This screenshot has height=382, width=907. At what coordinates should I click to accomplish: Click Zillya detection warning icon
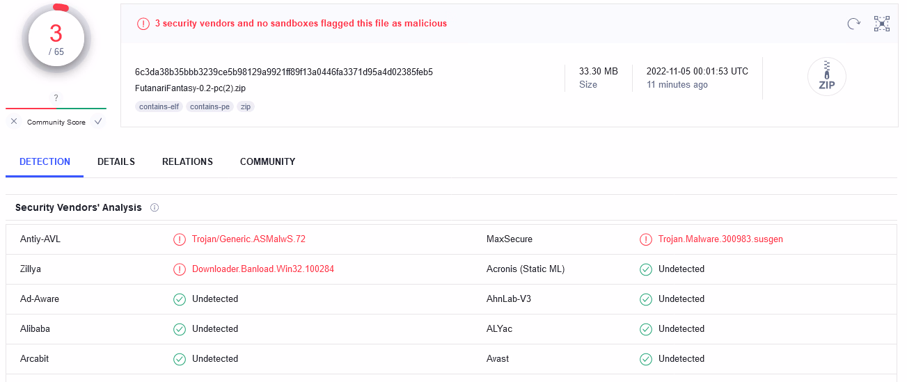(180, 269)
